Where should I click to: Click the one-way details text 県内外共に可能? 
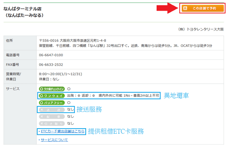pos(110,96)
